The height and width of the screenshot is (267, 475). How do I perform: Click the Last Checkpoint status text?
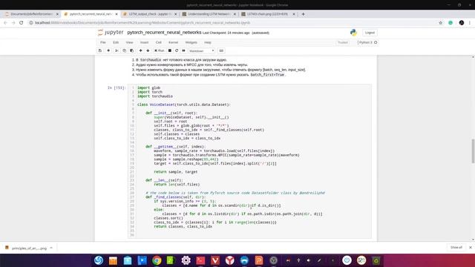point(226,33)
